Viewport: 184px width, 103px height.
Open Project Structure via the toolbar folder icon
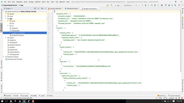click(x=162, y=5)
